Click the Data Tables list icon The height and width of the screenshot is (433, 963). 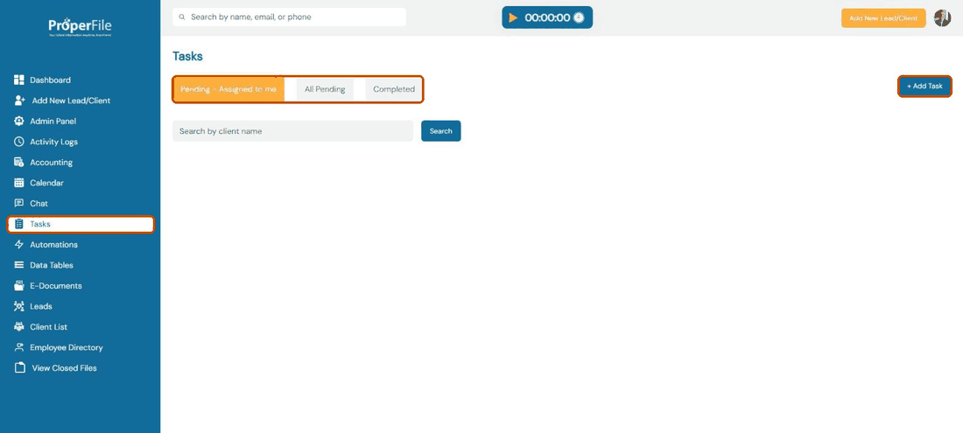[18, 265]
